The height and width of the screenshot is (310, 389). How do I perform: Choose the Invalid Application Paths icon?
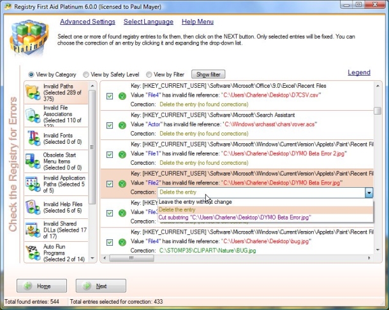33,184
